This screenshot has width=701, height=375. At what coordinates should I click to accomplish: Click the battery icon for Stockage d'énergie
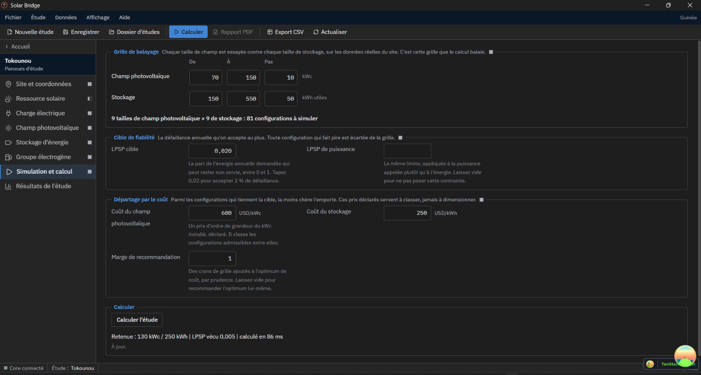8,142
